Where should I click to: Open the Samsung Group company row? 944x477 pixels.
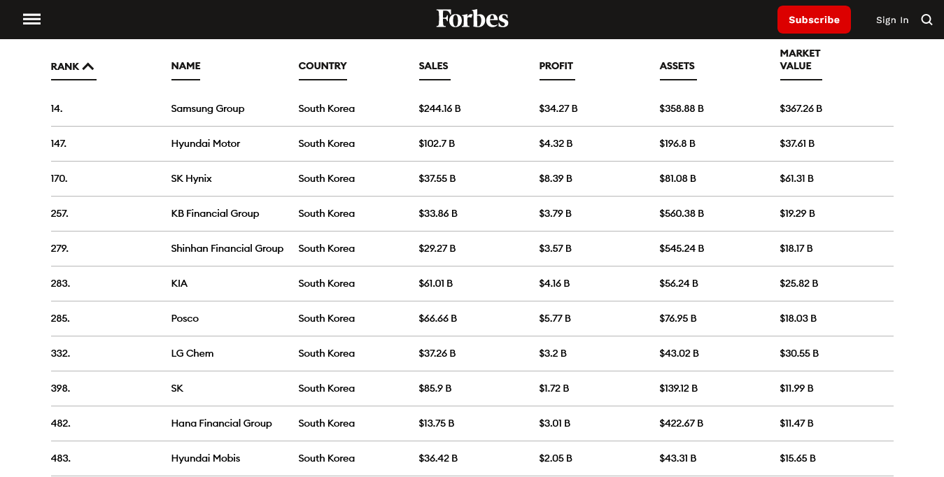click(207, 108)
